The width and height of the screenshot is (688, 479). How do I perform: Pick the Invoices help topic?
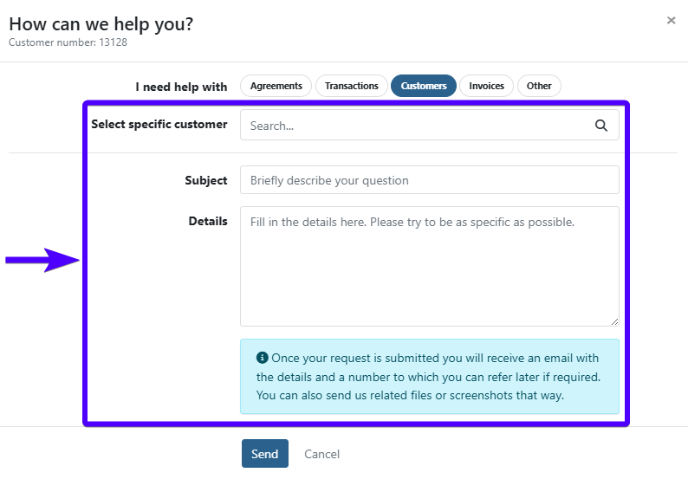click(486, 86)
